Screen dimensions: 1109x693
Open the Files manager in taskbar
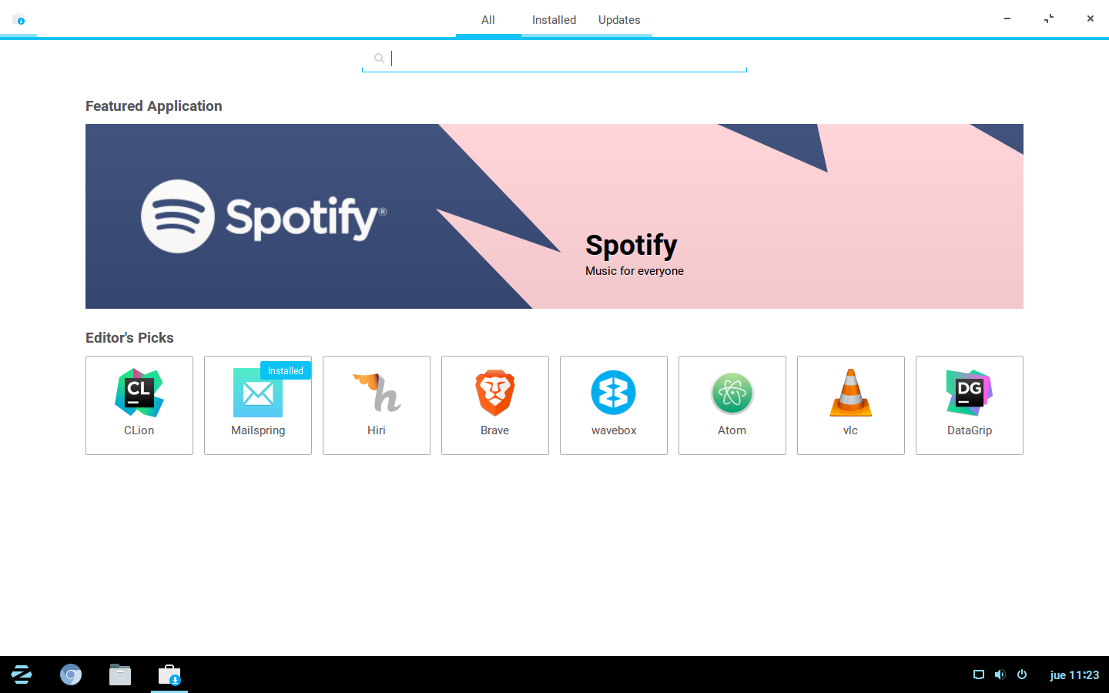120,675
